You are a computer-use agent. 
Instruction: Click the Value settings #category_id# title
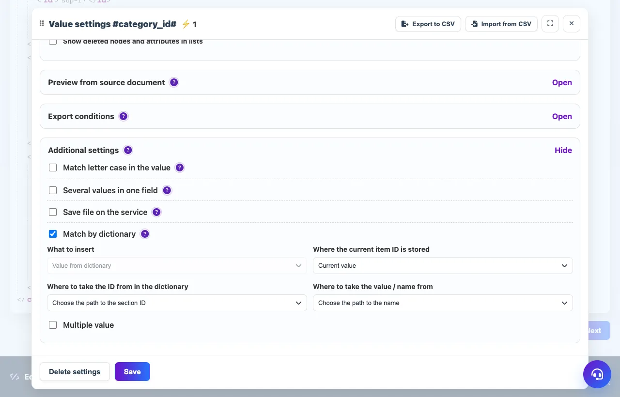coord(112,24)
